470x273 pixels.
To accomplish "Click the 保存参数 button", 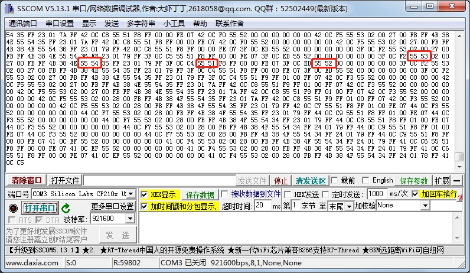I will [x=414, y=180].
